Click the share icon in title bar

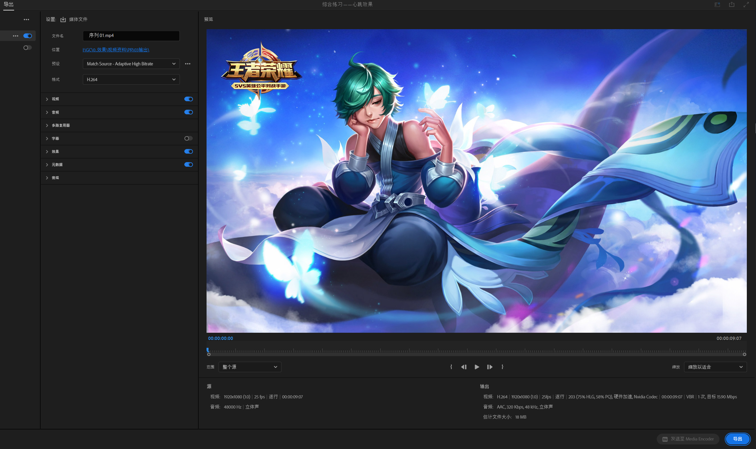[732, 5]
